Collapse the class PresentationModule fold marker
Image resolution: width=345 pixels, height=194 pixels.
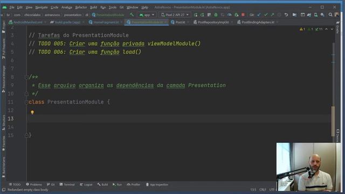[26, 102]
